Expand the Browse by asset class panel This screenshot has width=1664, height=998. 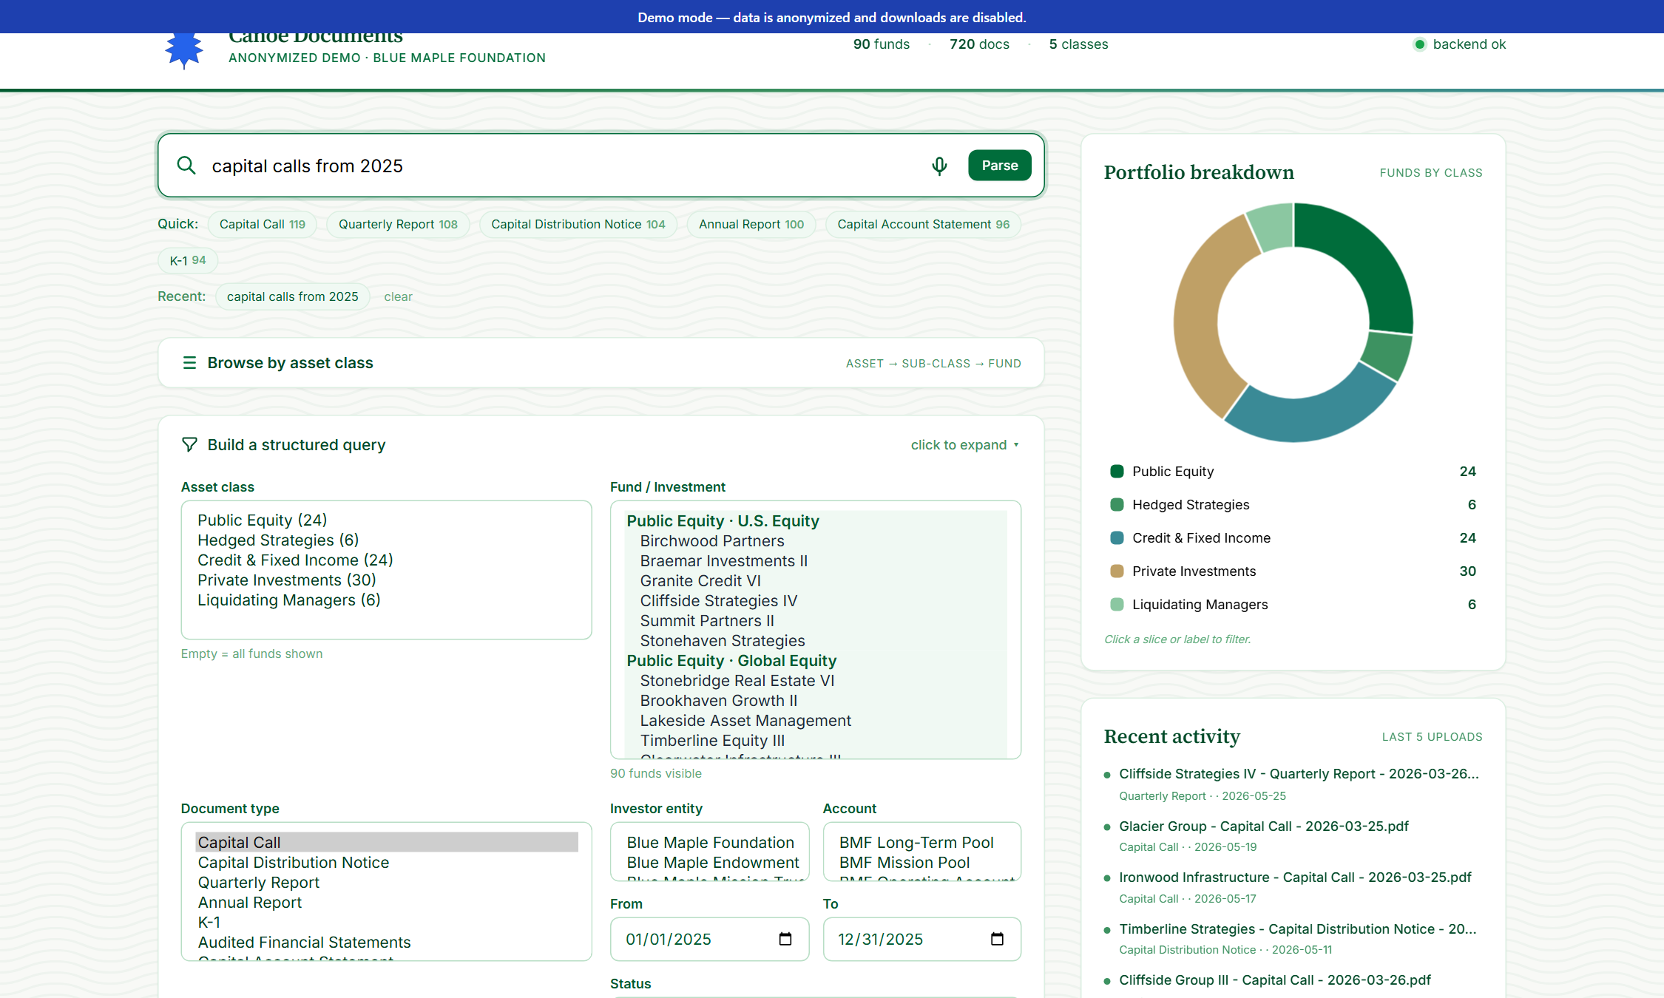601,363
